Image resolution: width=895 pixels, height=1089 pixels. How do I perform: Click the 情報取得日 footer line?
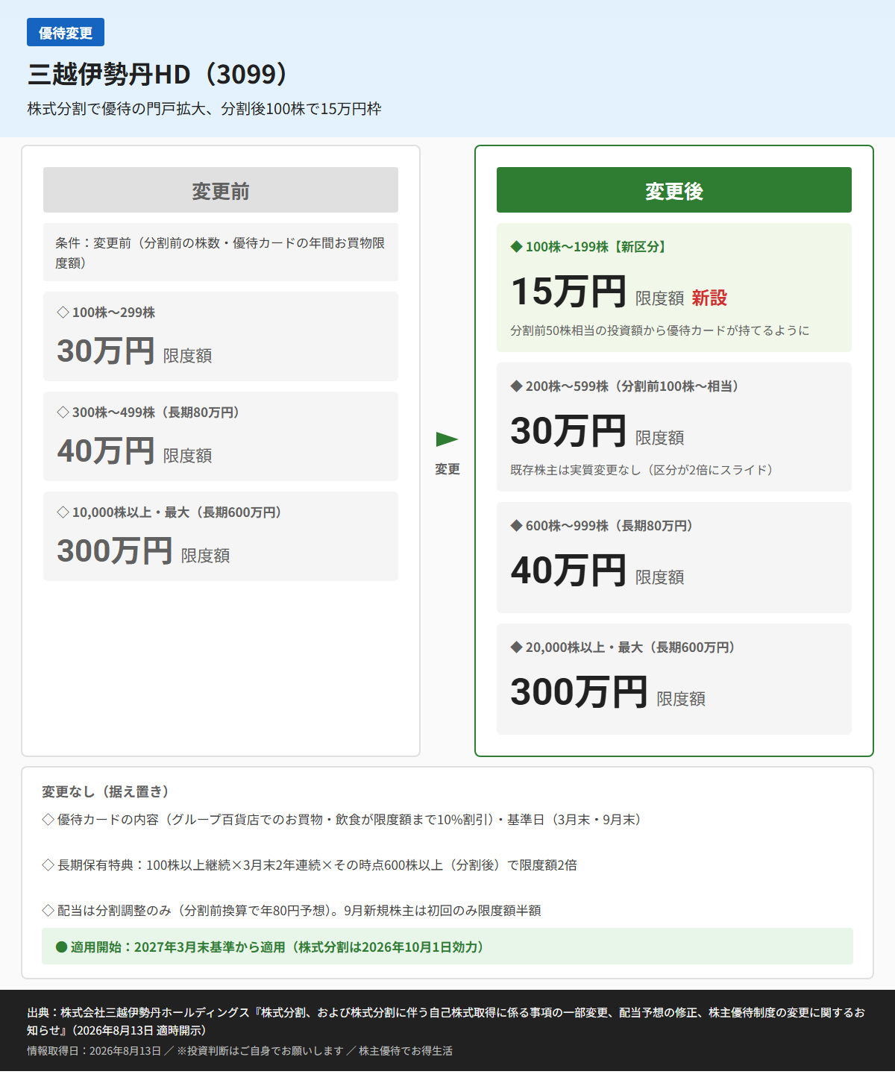click(239, 1051)
